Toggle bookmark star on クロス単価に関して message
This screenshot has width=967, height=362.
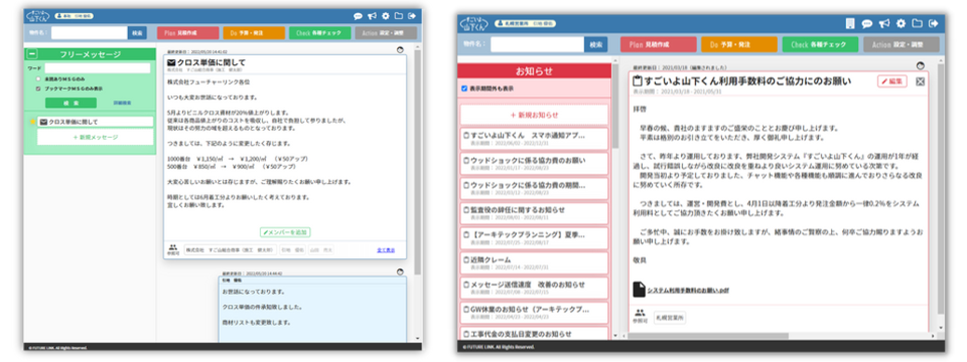[33, 122]
